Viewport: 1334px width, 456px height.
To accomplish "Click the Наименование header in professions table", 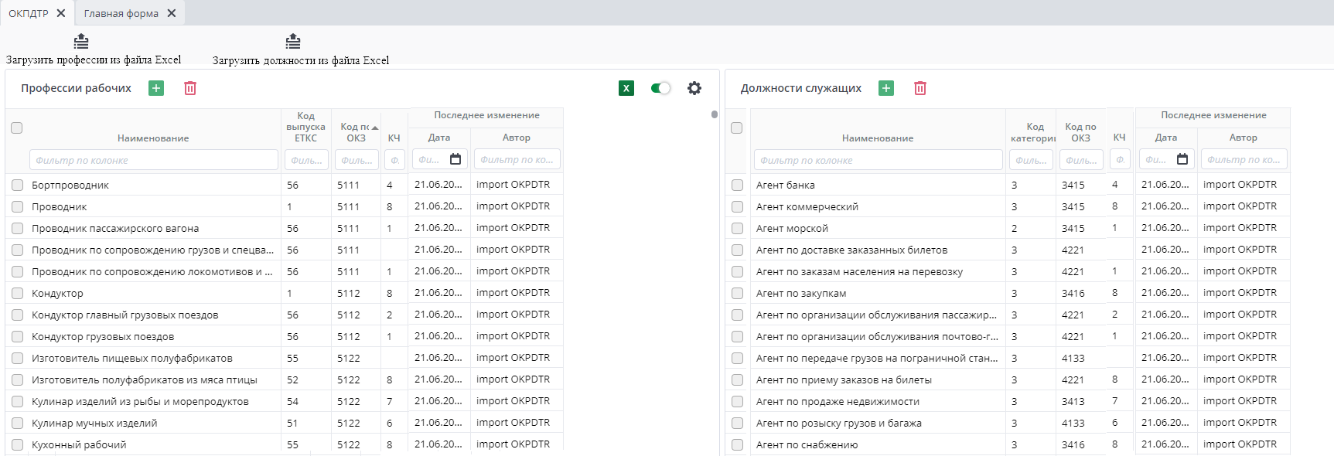I will point(153,138).
